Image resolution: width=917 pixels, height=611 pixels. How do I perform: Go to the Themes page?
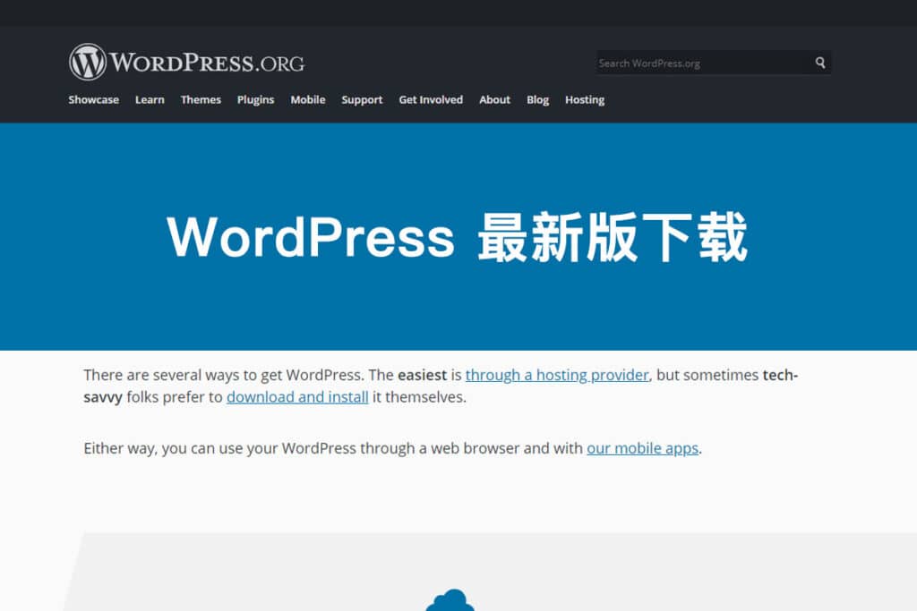coord(201,100)
